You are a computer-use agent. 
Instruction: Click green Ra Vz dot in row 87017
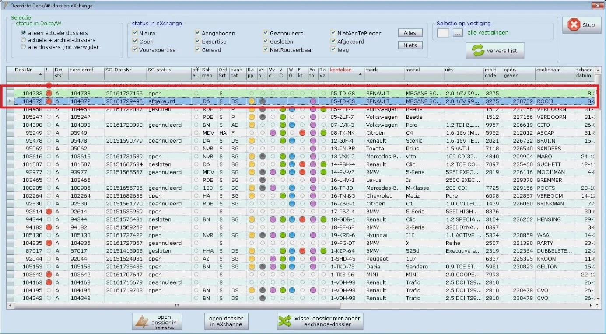click(323, 251)
